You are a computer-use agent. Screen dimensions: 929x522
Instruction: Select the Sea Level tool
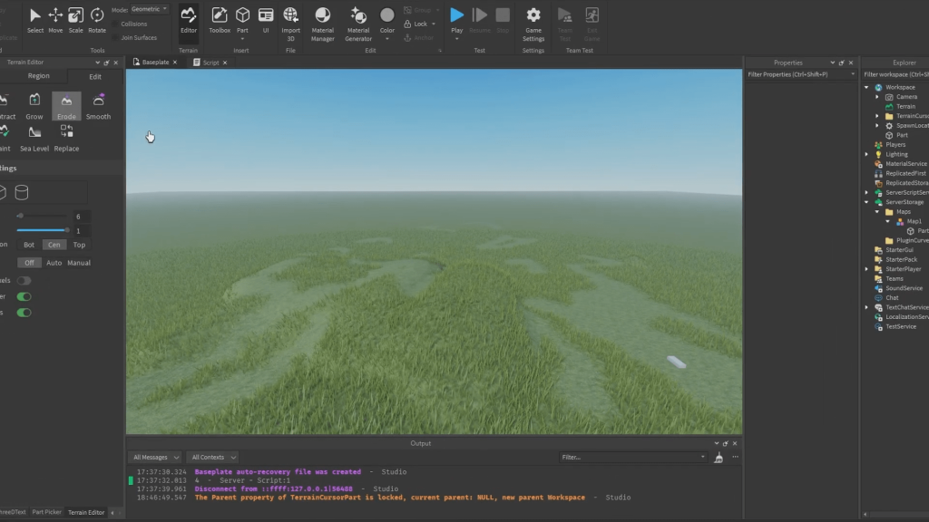click(34, 139)
